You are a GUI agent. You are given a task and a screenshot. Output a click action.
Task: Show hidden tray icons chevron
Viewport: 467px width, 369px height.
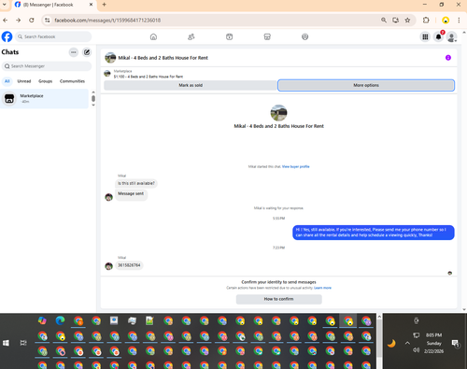[x=407, y=343]
